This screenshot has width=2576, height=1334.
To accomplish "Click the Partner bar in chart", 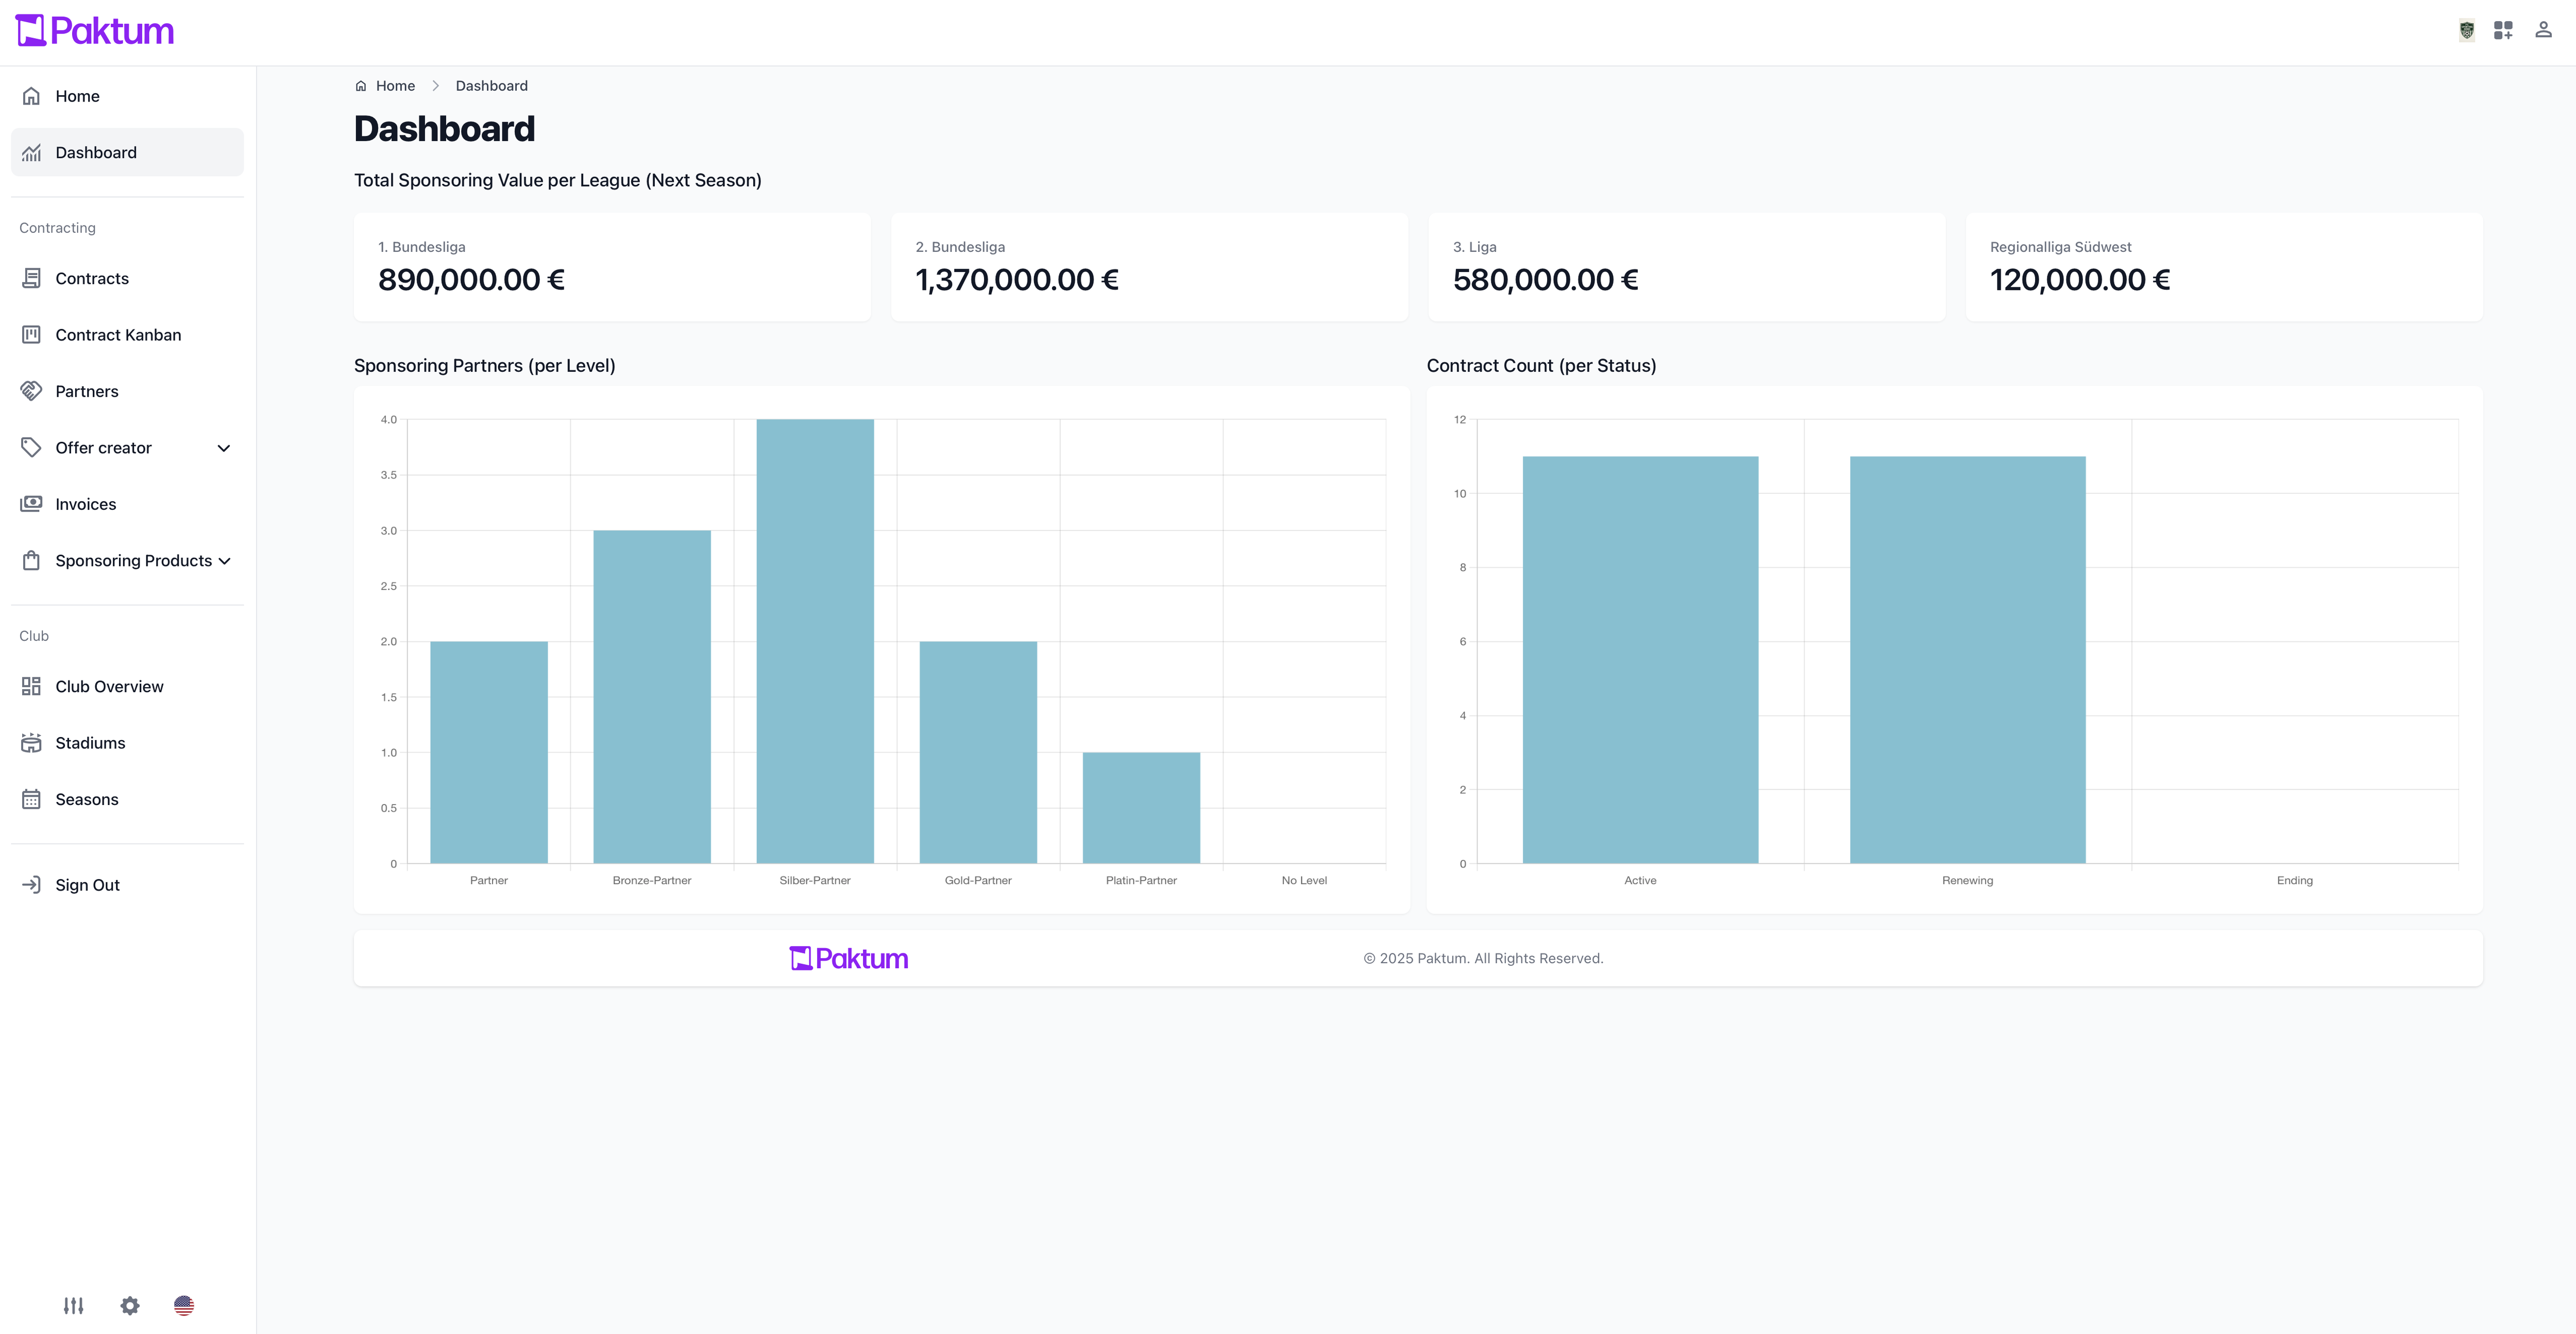I will (489, 752).
